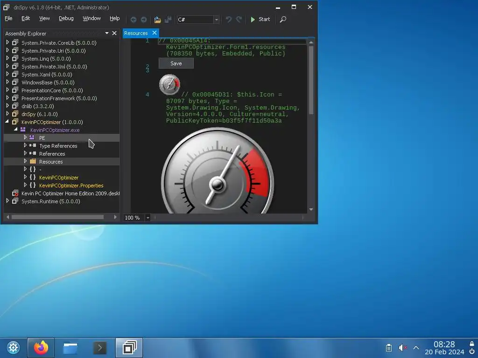Click the Save All toolbar icon
This screenshot has width=478, height=358.
[168, 20]
